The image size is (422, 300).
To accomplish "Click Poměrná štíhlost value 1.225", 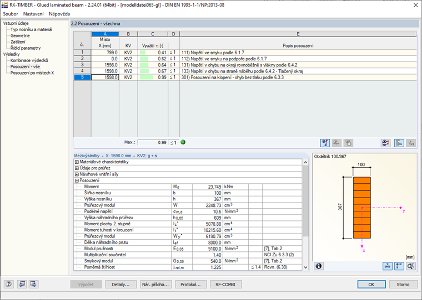I will point(208,267).
